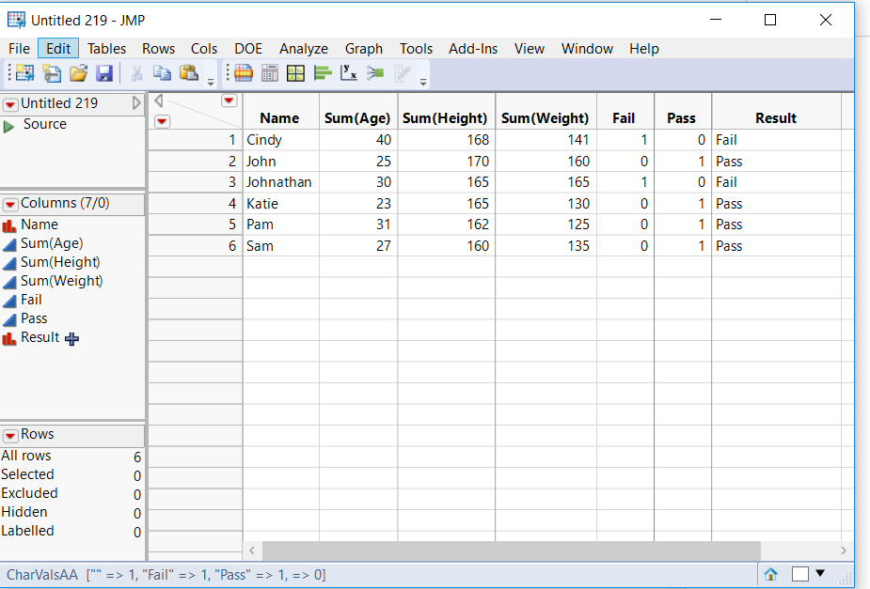870x589 pixels.
Task: Click the New Script toolbar icon
Action: click(x=52, y=73)
